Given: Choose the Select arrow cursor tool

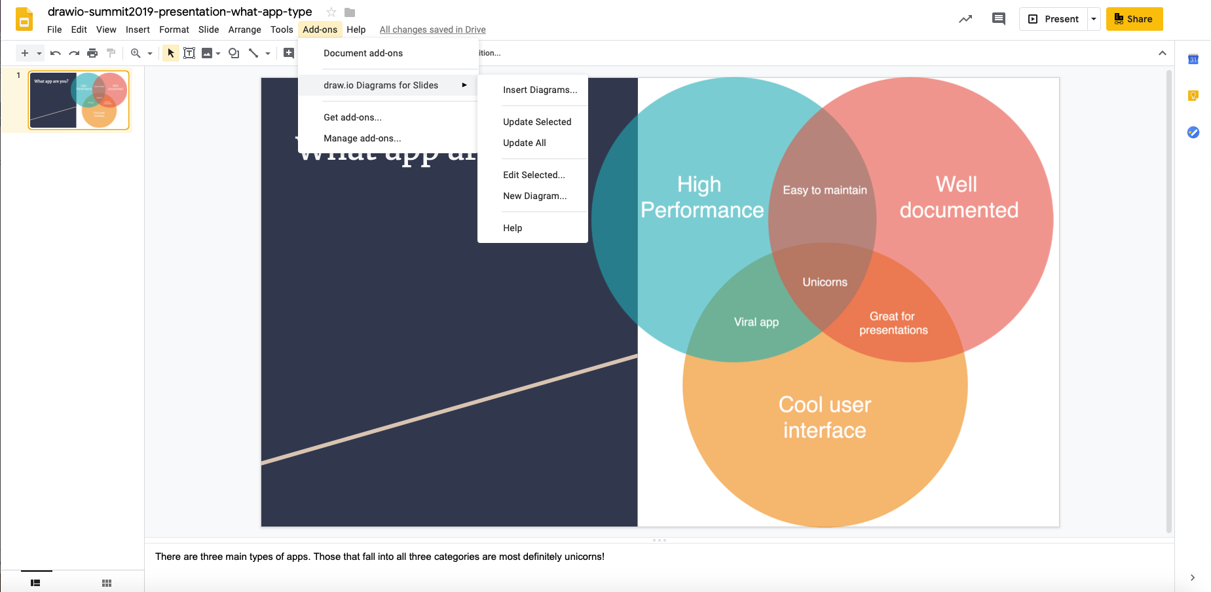Looking at the screenshot, I should coord(170,53).
